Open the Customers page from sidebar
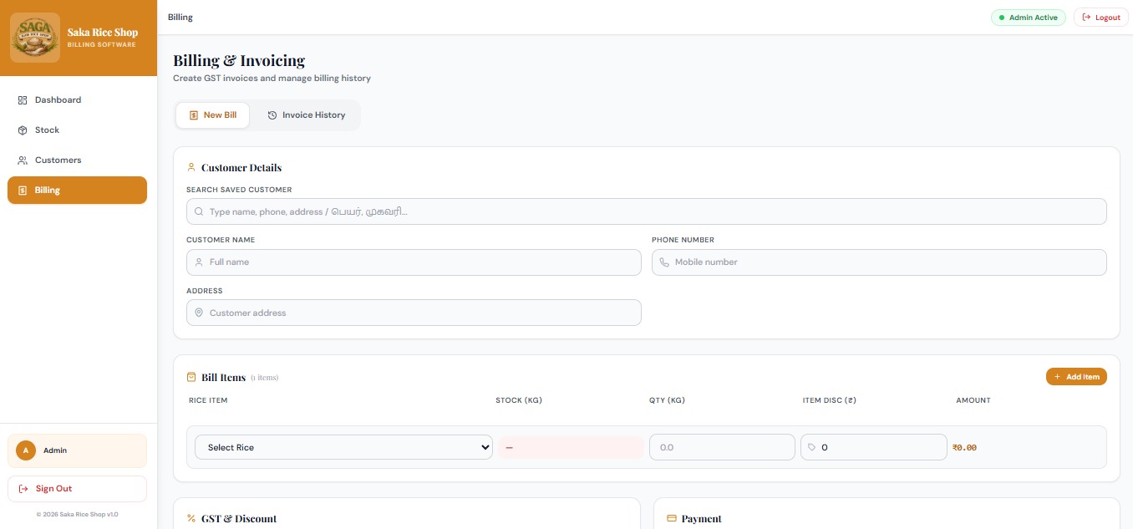1133x529 pixels. pos(58,160)
